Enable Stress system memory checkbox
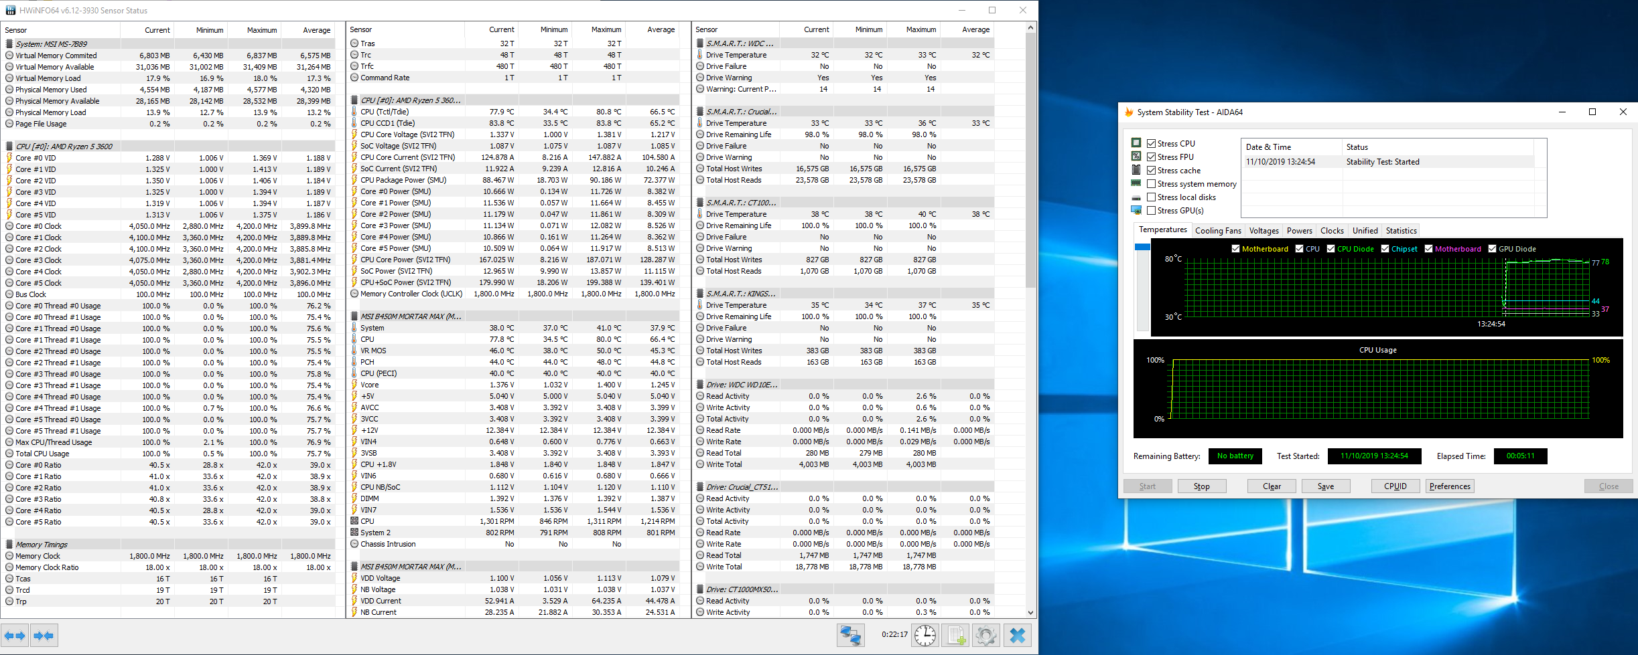The width and height of the screenshot is (1638, 655). click(1151, 183)
